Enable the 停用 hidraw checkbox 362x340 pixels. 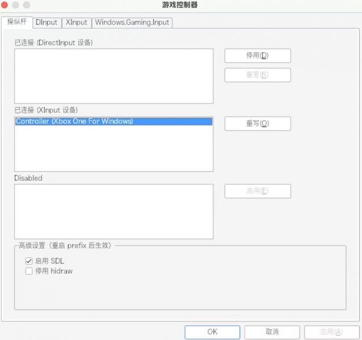29,271
